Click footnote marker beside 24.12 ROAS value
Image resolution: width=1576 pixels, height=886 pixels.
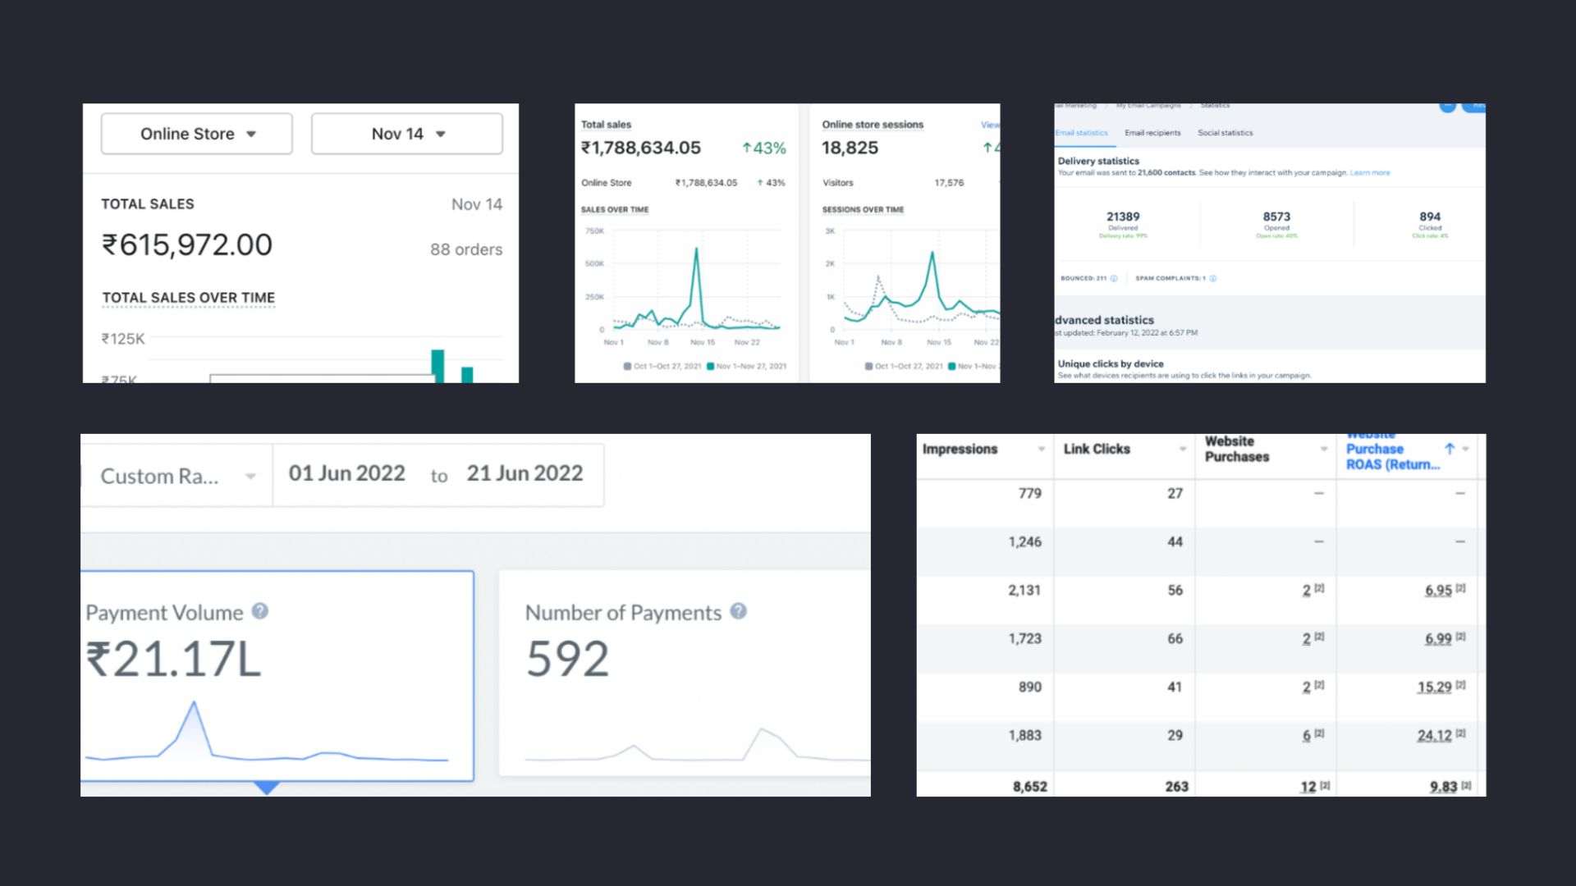(x=1461, y=733)
